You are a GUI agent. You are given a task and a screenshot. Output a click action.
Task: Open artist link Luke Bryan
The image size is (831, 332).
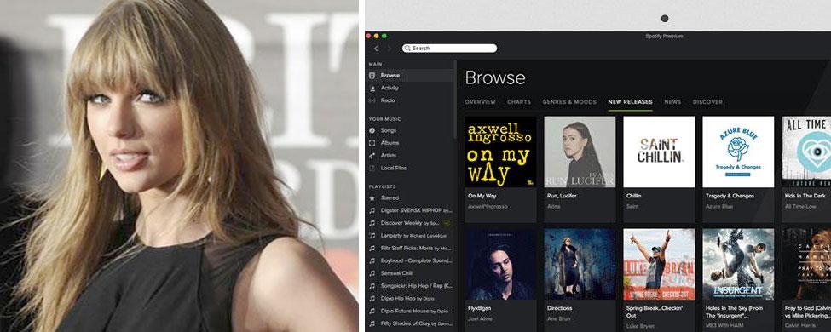[640, 327]
